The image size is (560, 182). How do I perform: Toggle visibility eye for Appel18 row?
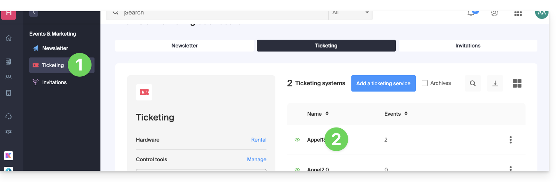297,140
